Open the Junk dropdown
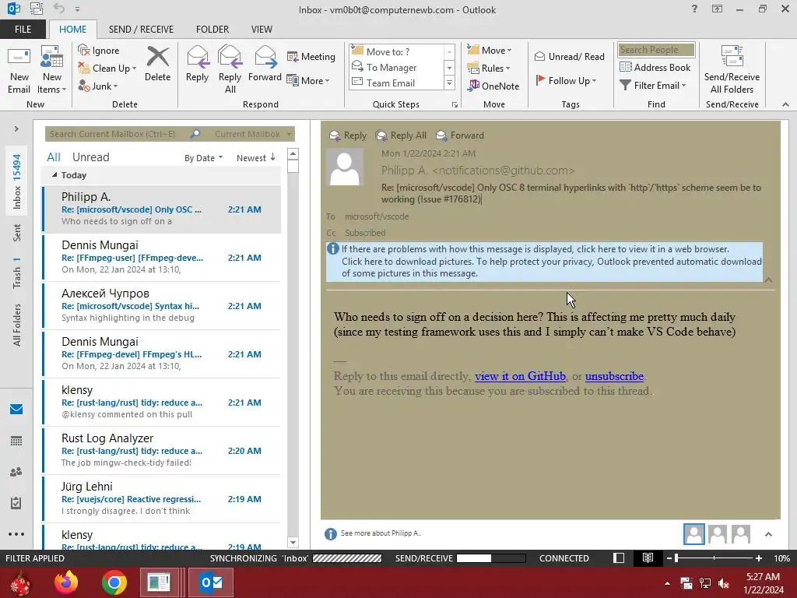797x598 pixels. point(98,86)
